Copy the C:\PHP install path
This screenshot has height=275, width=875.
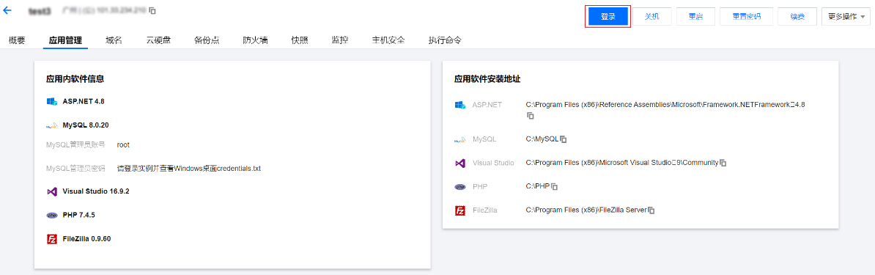[555, 187]
